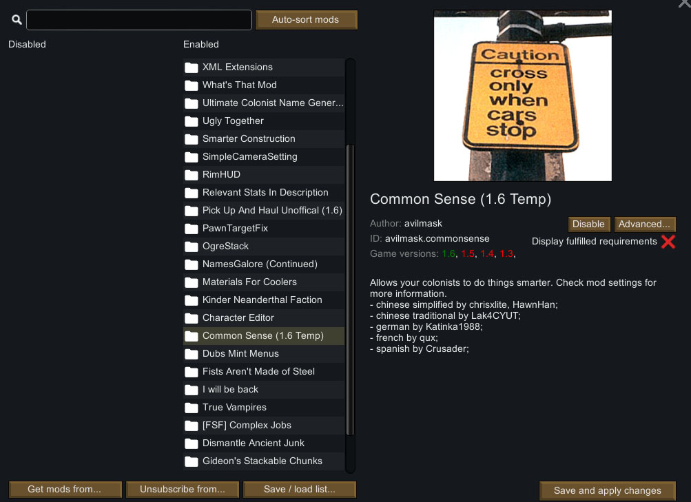Select PawnTargetFix mod name

[x=236, y=228]
